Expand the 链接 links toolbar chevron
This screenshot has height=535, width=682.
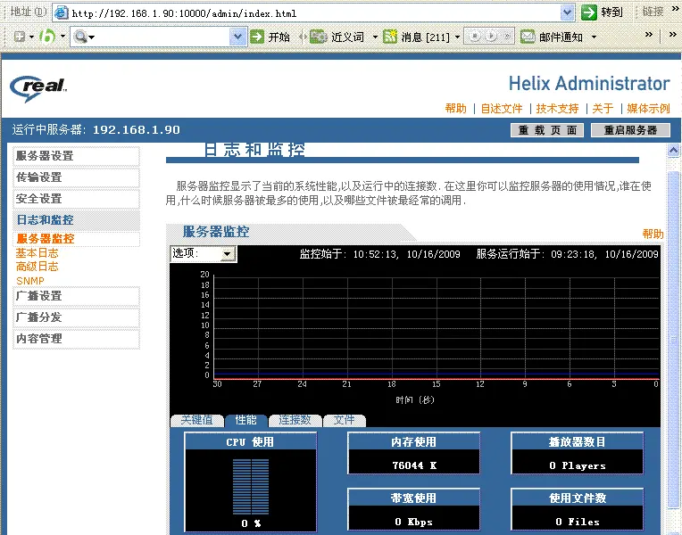tap(675, 9)
